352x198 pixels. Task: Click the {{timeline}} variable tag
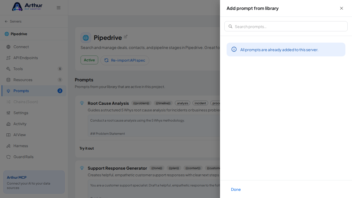pos(163,103)
